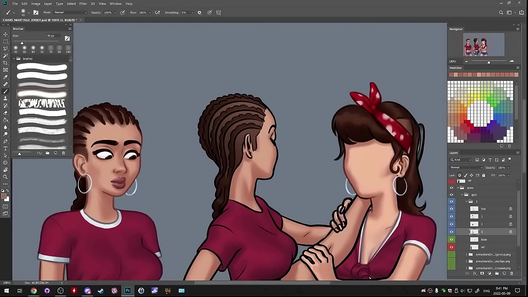Viewport: 528px width, 297px height.
Task: Toggle visibility of 'base' layer
Action: point(451,240)
